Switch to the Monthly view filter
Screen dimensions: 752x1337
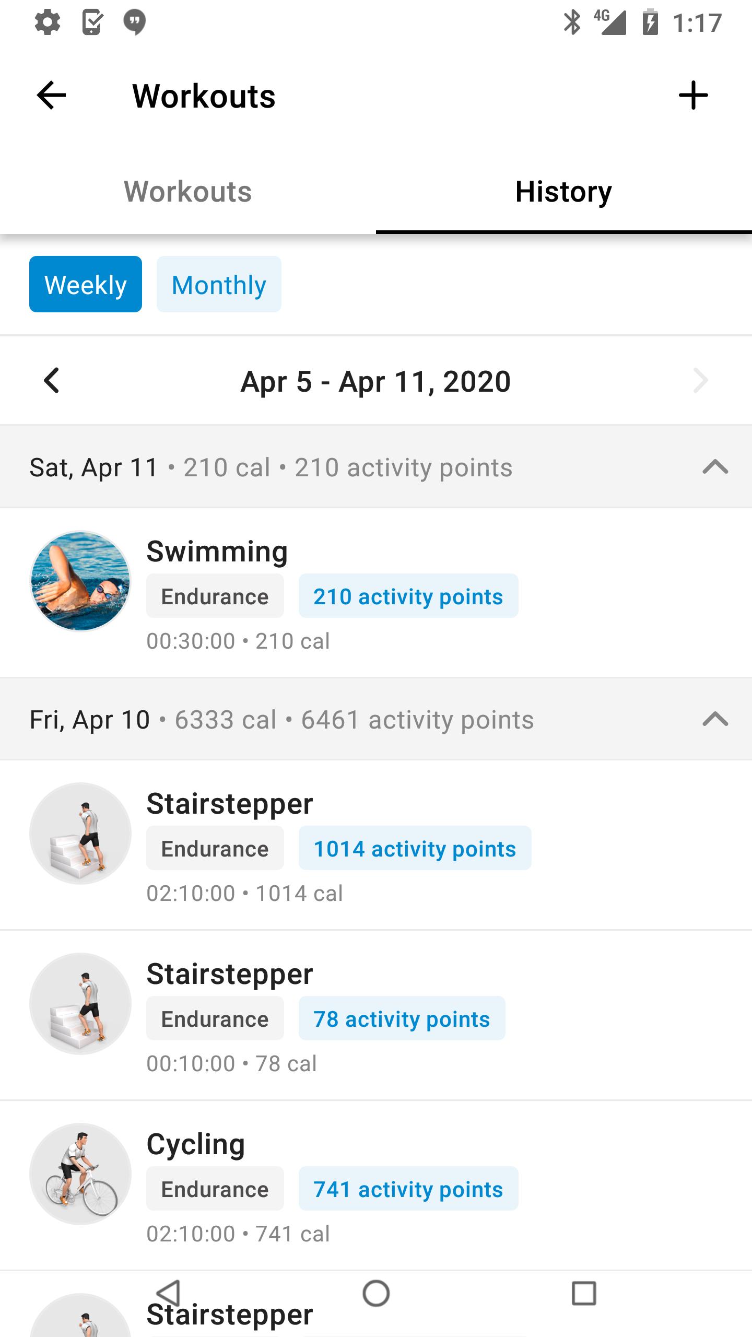pos(219,284)
